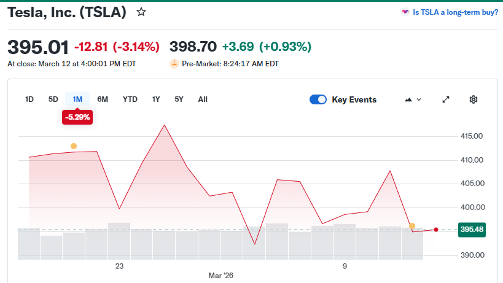503x283 pixels.
Task: Select the 5D range tab
Action: 53,99
